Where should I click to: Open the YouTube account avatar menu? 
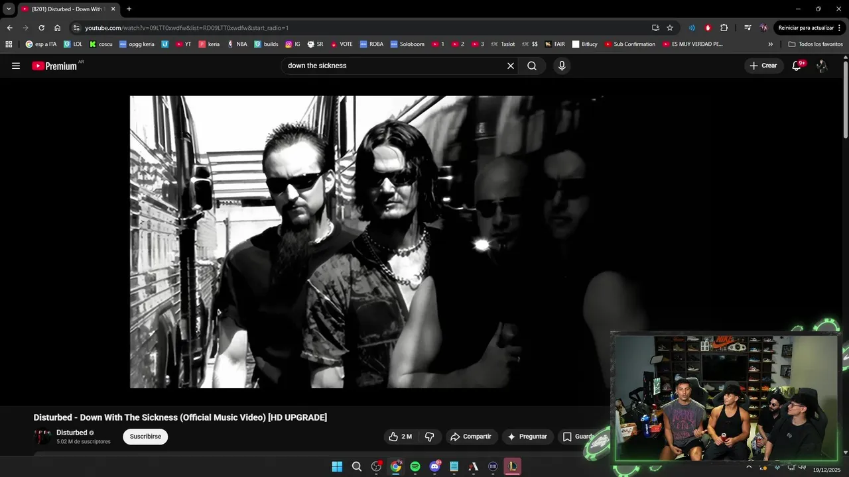[x=822, y=66]
